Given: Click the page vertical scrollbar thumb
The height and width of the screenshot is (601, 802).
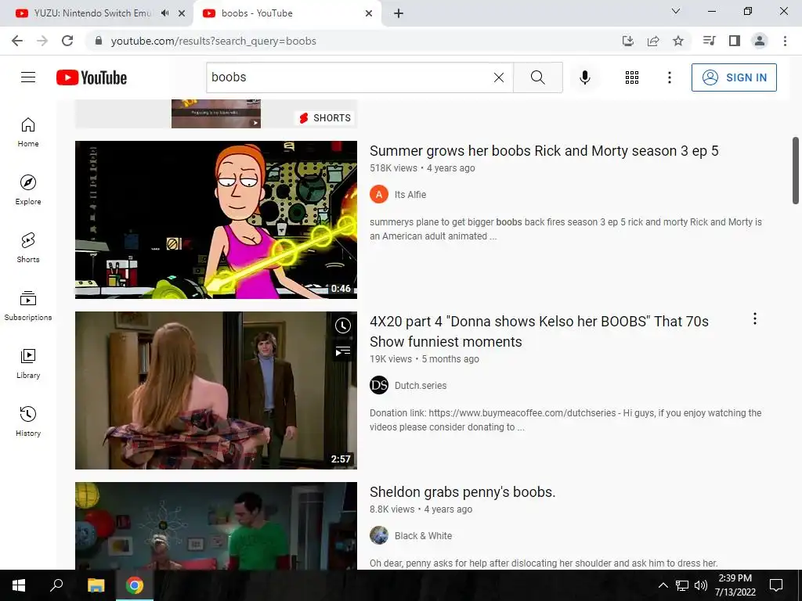Looking at the screenshot, I should pos(796,171).
